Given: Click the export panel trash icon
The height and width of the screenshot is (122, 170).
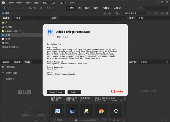Looking at the screenshot, I should tap(46, 120).
